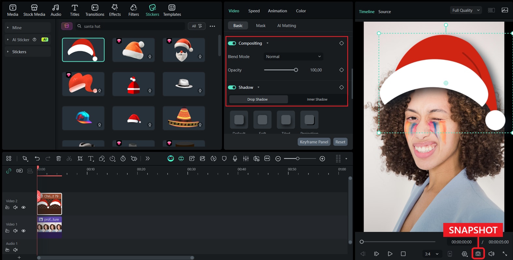Click the marker shield icon

pyautogui.click(x=224, y=158)
